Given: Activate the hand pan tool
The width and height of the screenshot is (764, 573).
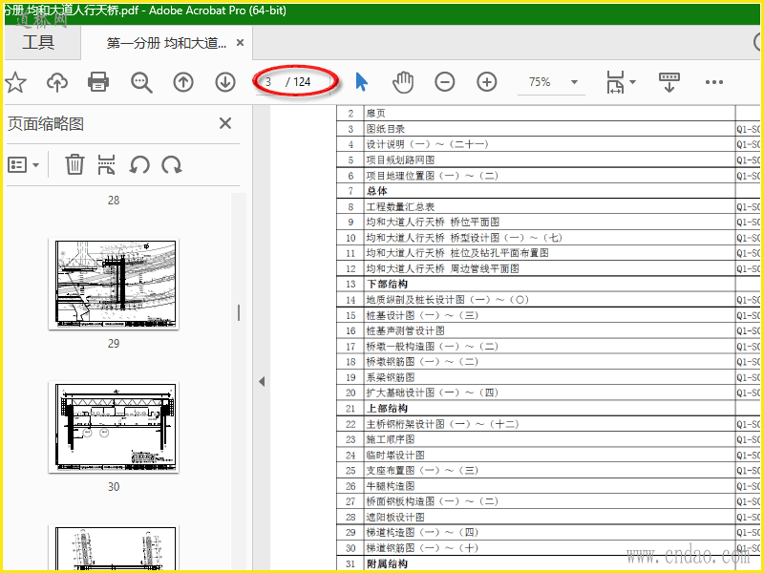Looking at the screenshot, I should (403, 82).
